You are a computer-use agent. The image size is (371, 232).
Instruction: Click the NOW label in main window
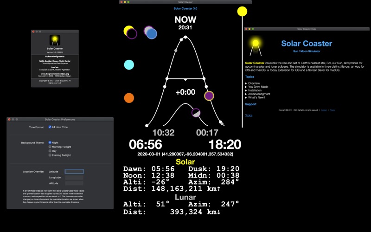pos(185,19)
